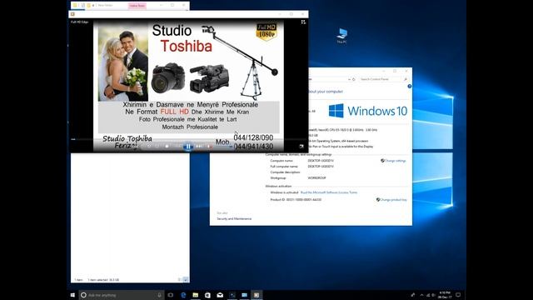Expand the address bar history dropdown
Image resolution: width=533 pixels, height=300 pixels.
pos(349,79)
